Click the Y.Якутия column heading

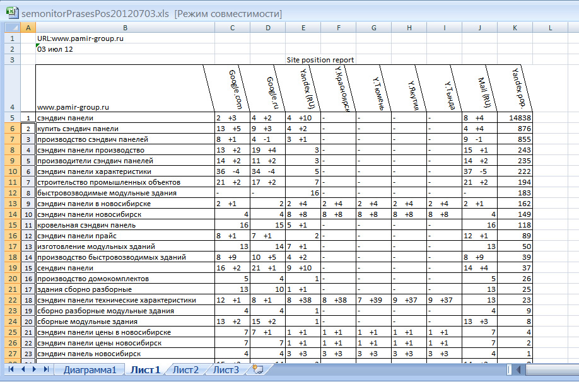click(414, 95)
